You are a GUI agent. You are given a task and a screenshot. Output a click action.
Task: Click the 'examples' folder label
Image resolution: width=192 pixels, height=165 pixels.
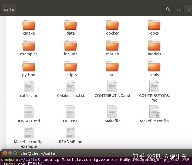point(29,54)
